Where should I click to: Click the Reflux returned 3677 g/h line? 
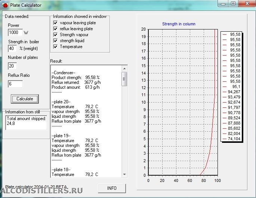coord(76,82)
